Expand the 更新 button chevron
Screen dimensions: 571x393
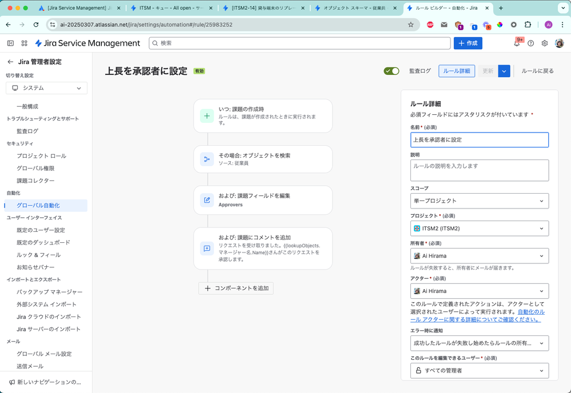(x=504, y=71)
